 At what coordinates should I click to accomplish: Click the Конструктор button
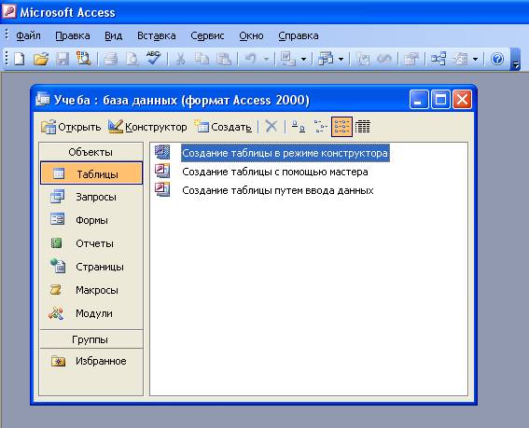click(x=147, y=127)
